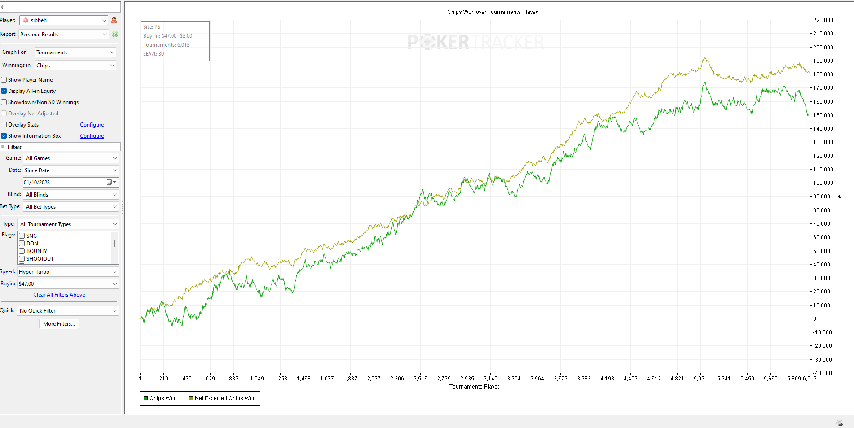The height and width of the screenshot is (428, 854).
Task: Click the export arrow icon in status bar
Action: (x=840, y=424)
